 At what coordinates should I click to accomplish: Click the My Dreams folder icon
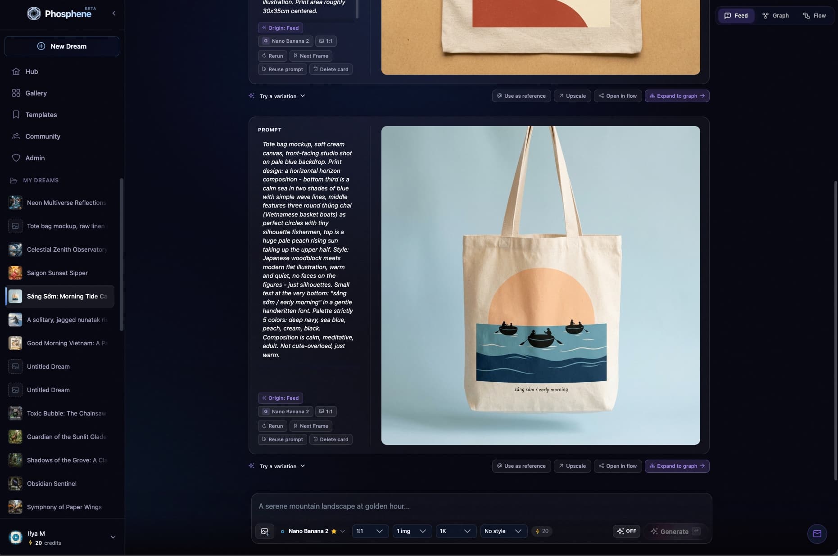pyautogui.click(x=14, y=181)
